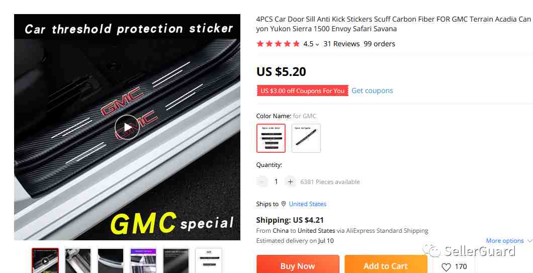Click the Buy Now button
The image size is (533, 273).
coord(298,264)
